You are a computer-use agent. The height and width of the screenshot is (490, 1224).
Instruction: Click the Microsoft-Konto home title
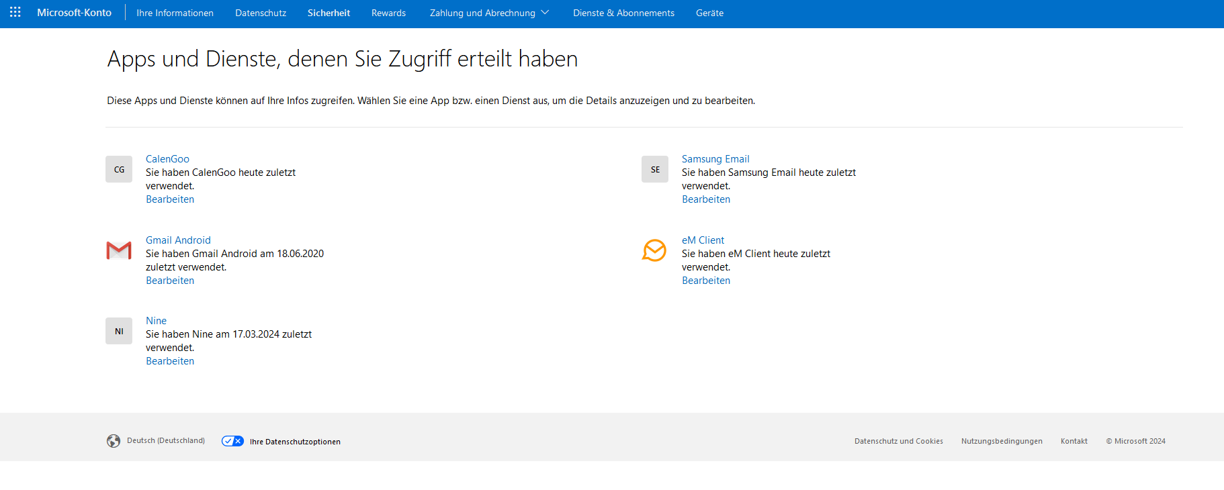pyautogui.click(x=74, y=13)
